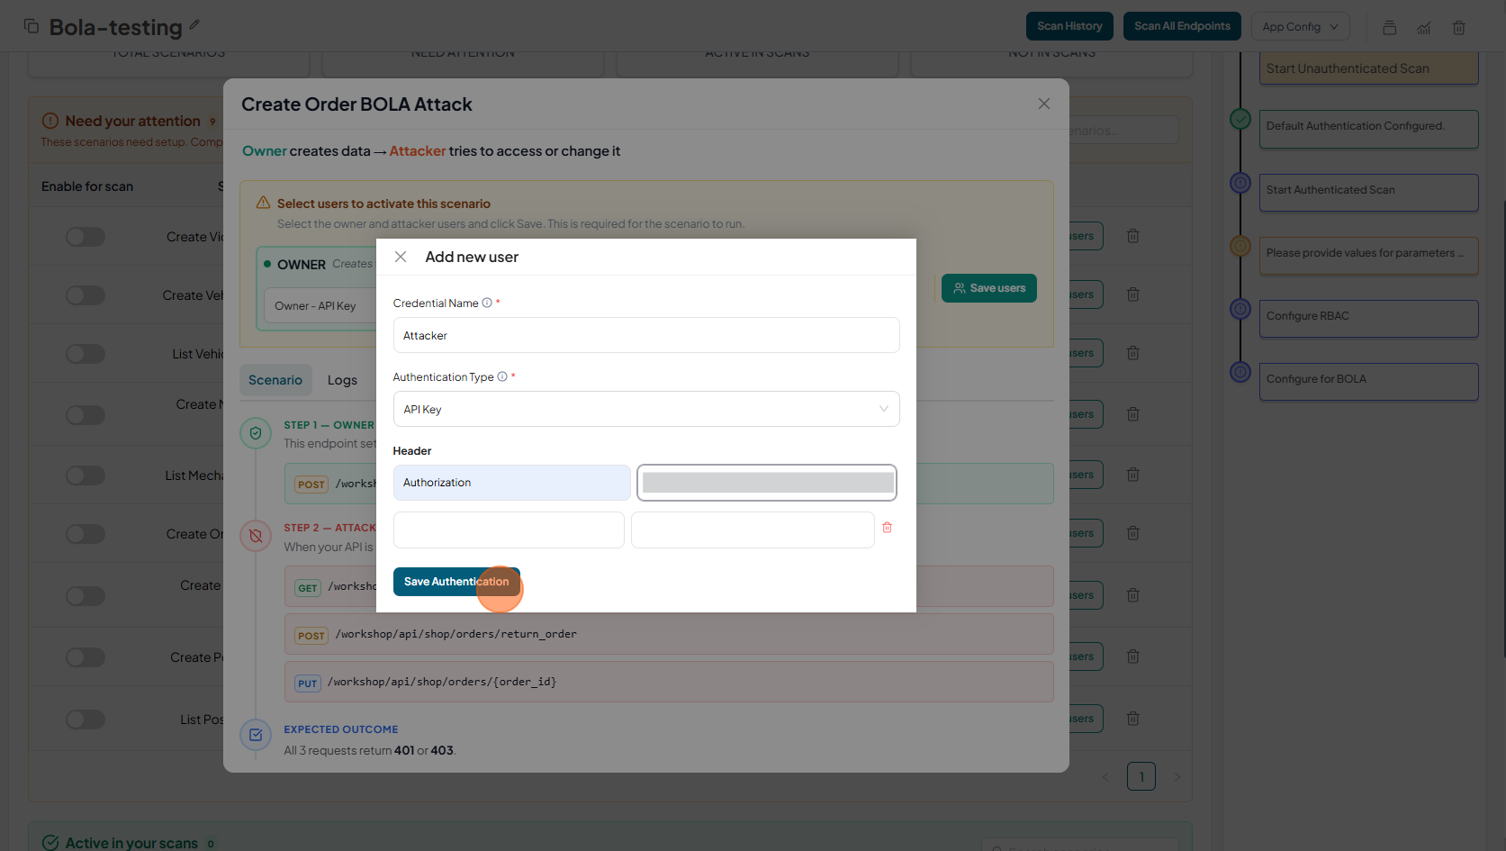Click the pencil edit icon next to Bola-testing
The height and width of the screenshot is (851, 1506).
(194, 25)
